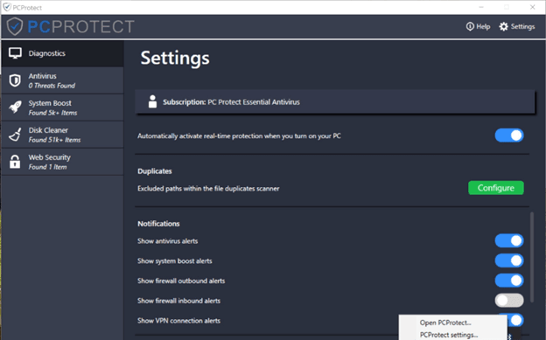The image size is (546, 340).
Task: Click the subscription info bar
Action: click(x=335, y=101)
